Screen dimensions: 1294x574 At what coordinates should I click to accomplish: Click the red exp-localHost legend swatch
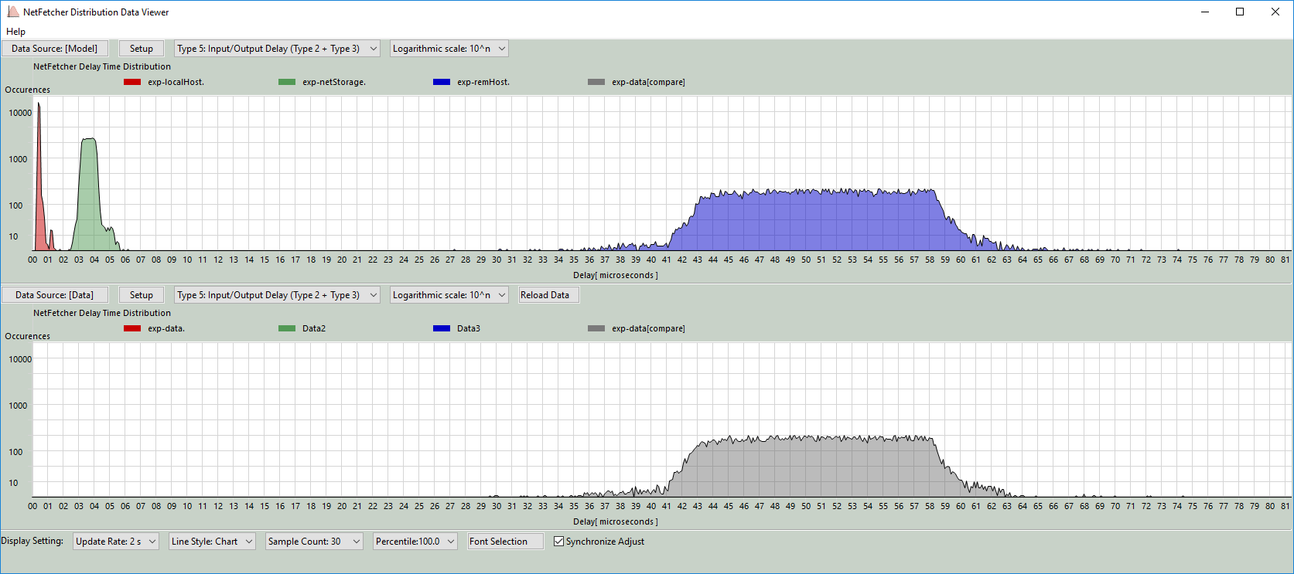[132, 82]
